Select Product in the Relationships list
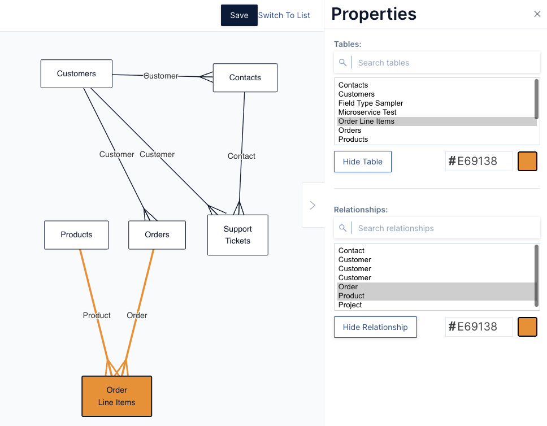The width and height of the screenshot is (547, 426). click(436, 296)
